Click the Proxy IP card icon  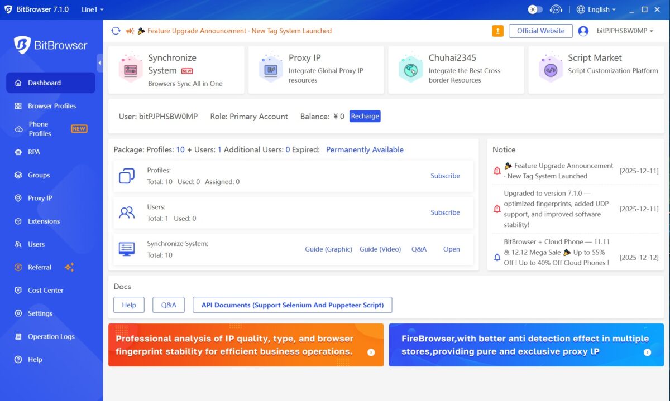pos(271,70)
